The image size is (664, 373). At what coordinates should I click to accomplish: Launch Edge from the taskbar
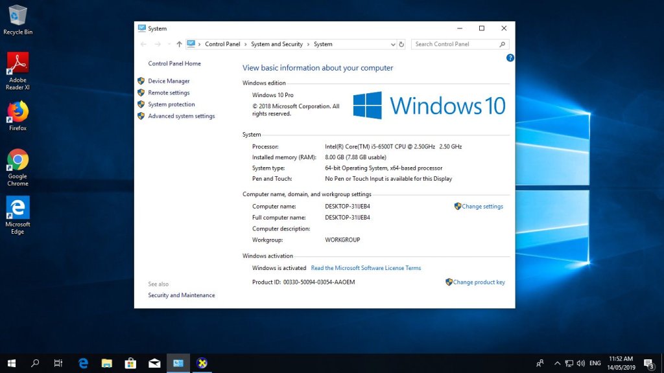pos(84,363)
